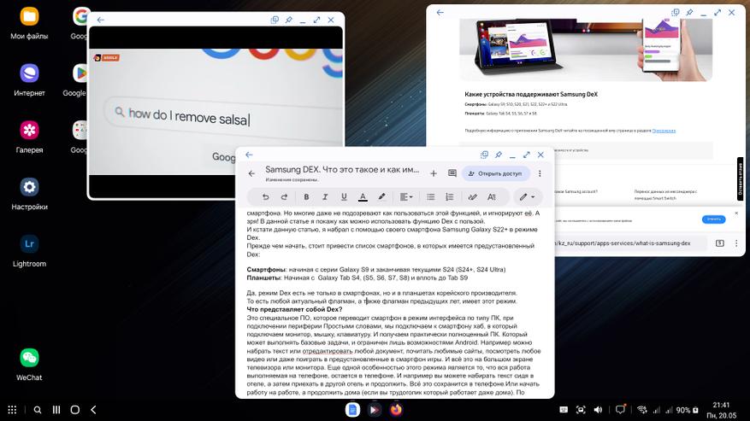Viewport: 750px width, 421px height.
Task: Open the highlight color marker tool
Action: pyautogui.click(x=381, y=197)
